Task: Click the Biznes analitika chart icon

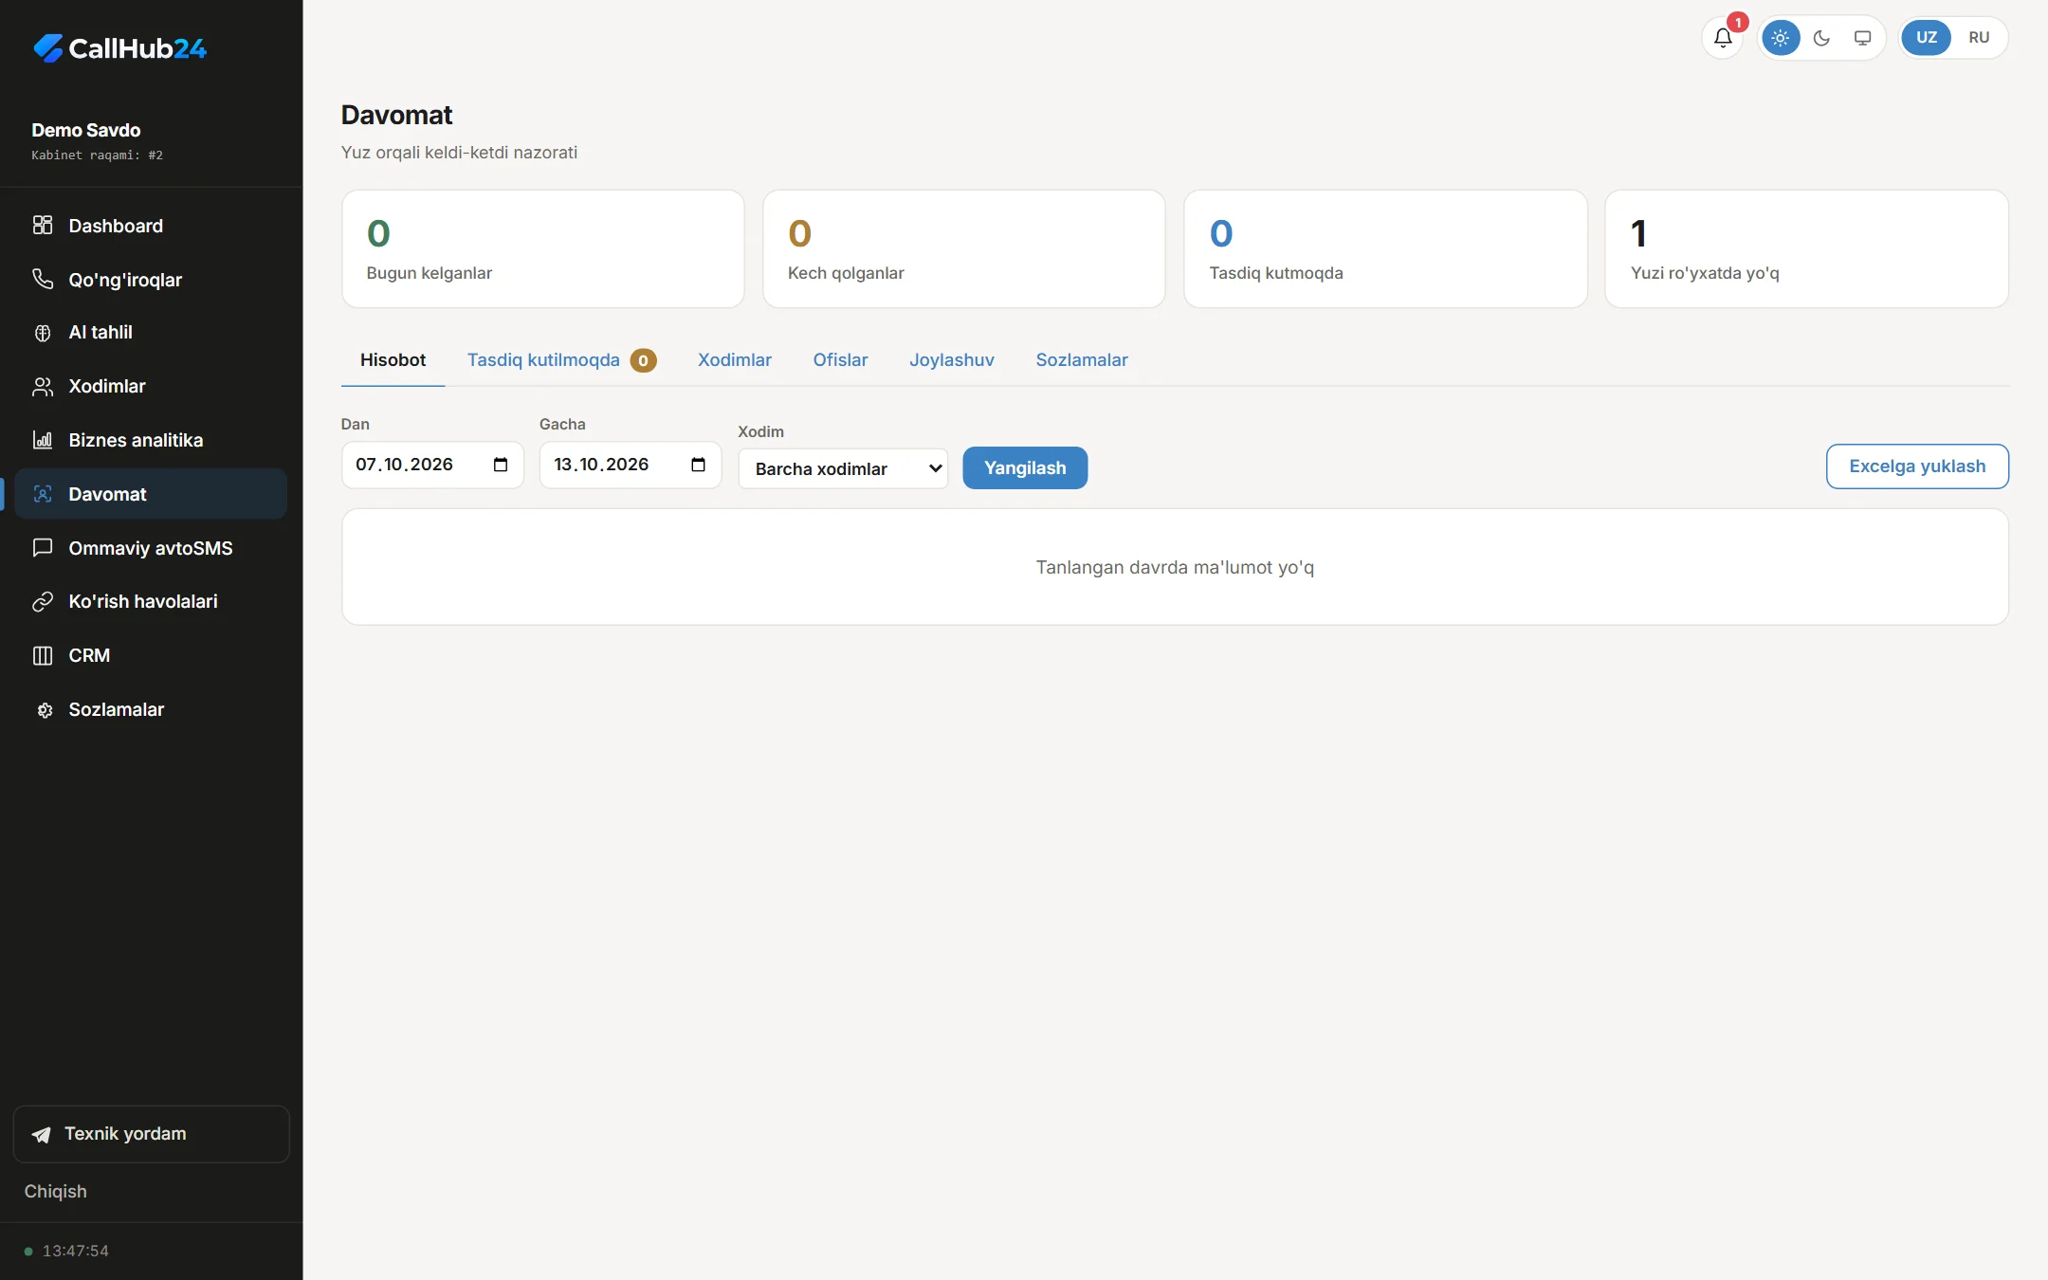Action: click(43, 440)
